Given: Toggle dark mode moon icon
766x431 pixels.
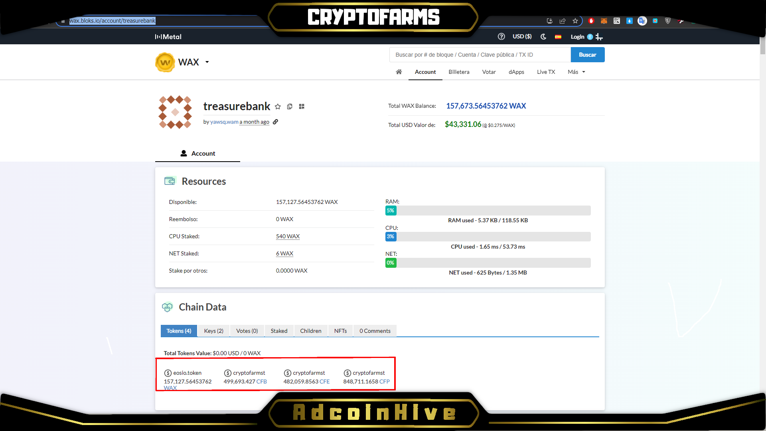Looking at the screenshot, I should coord(543,36).
